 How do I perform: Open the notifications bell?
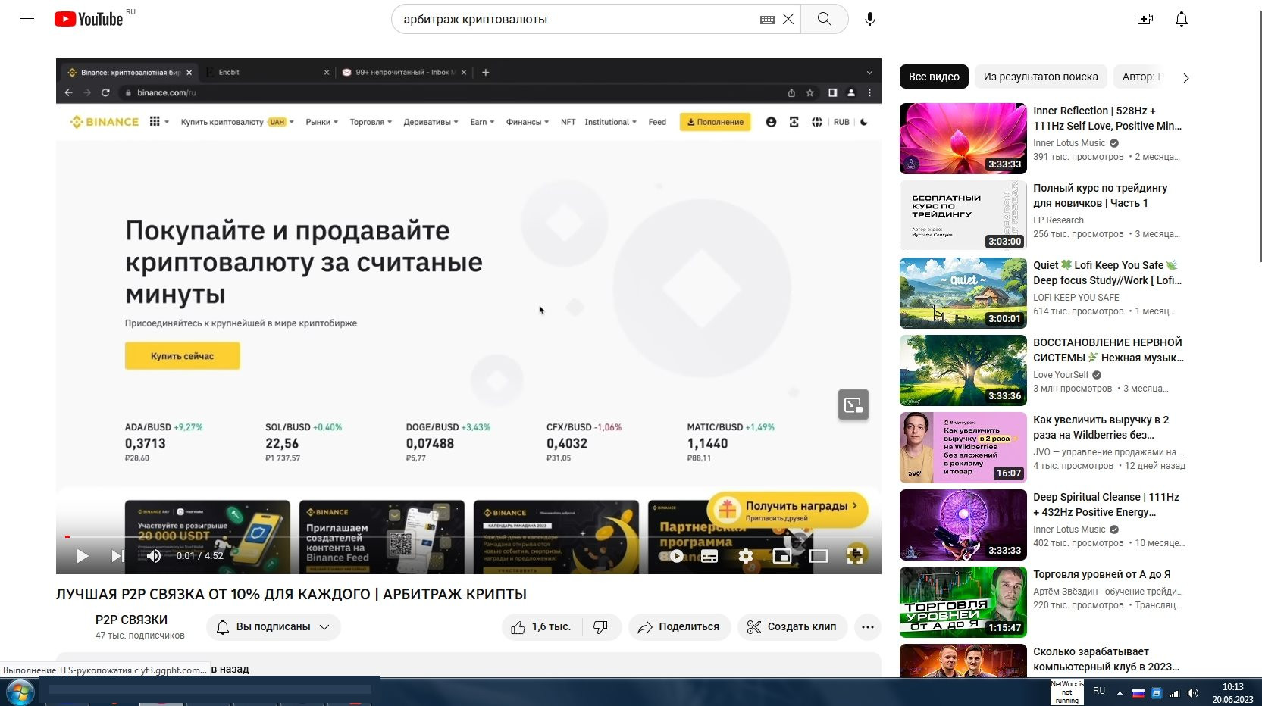tap(1182, 19)
